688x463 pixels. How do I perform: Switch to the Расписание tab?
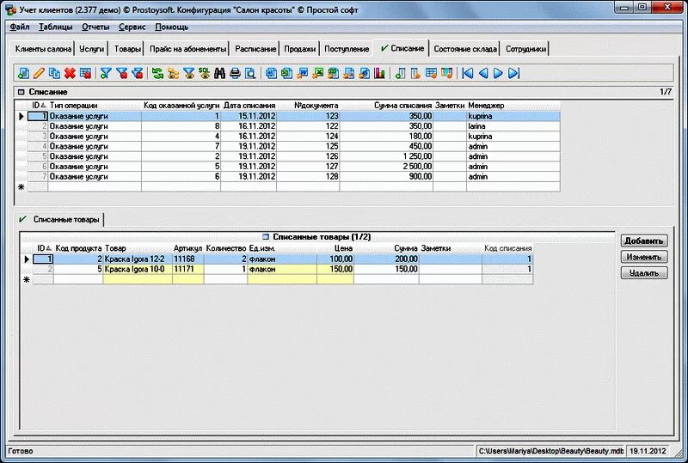[255, 49]
